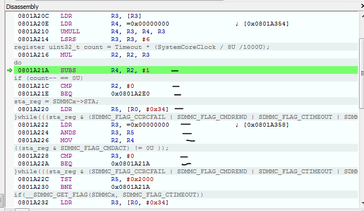Close the Disassembly panel
The height and width of the screenshot is (211, 364).
[362, 6]
